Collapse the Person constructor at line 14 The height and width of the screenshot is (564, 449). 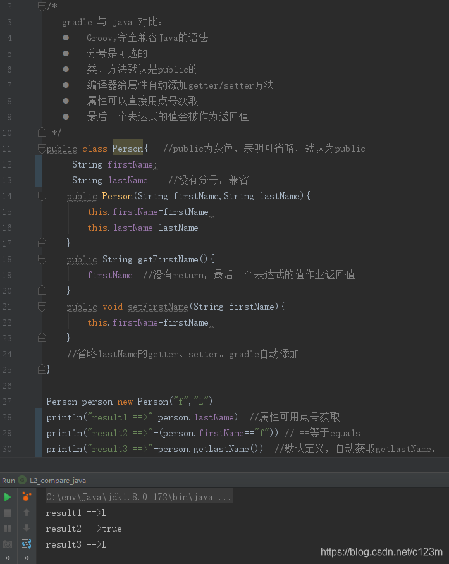click(x=42, y=196)
